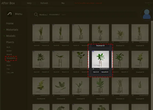Select the Houseplants012 thumbnail
153x110 pixels.
[140, 59]
